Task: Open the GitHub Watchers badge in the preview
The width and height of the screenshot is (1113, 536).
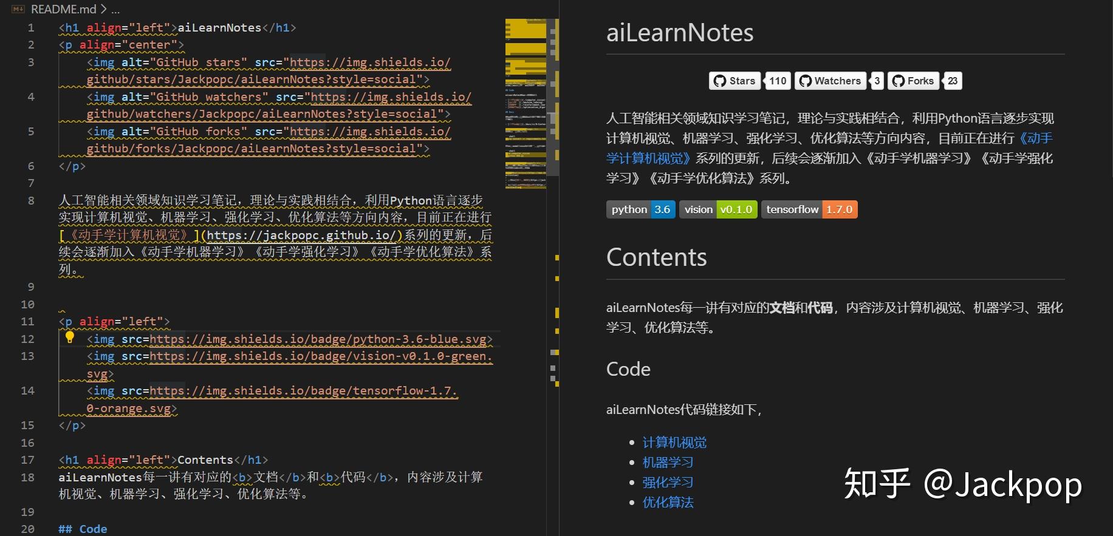Action: (x=830, y=81)
